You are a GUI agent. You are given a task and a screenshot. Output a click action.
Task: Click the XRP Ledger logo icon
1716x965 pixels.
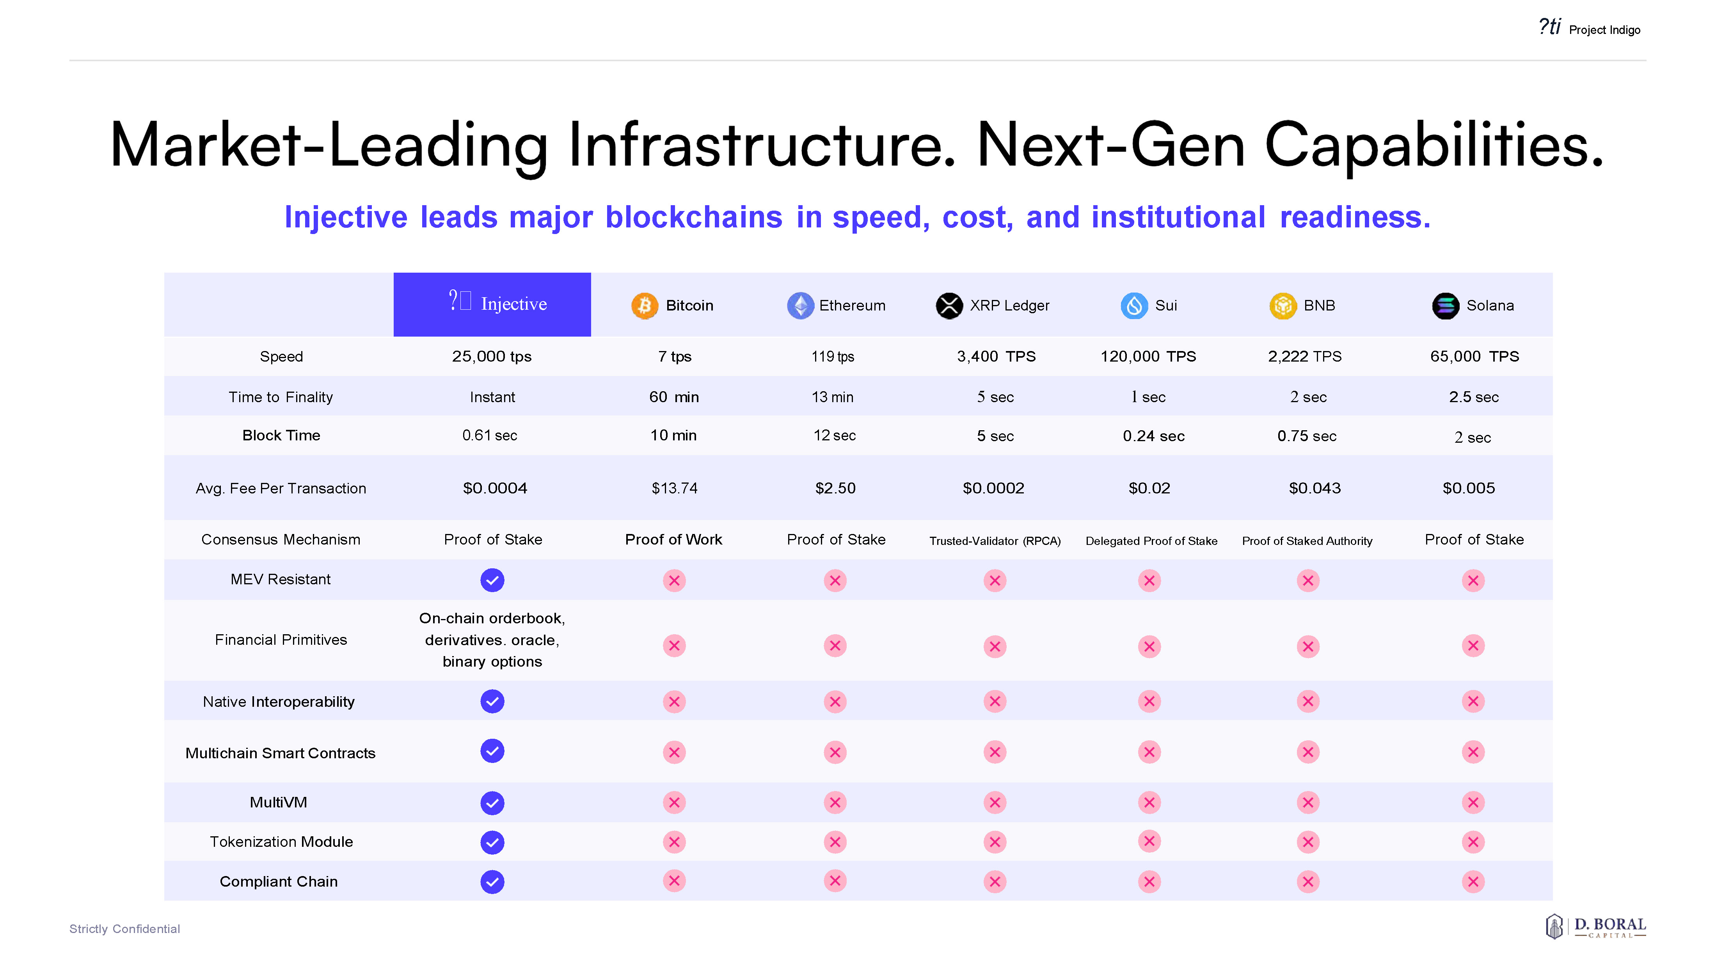[949, 306]
